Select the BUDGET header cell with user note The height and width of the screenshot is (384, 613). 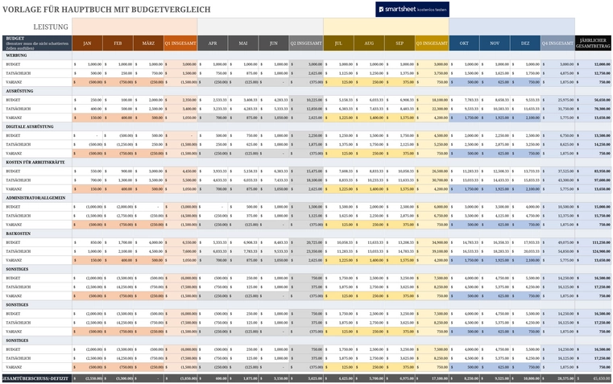pyautogui.click(x=37, y=43)
